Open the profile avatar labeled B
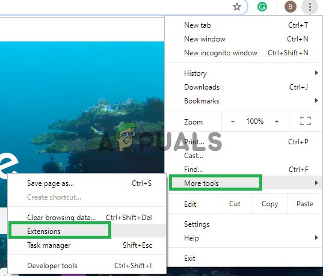 291,7
